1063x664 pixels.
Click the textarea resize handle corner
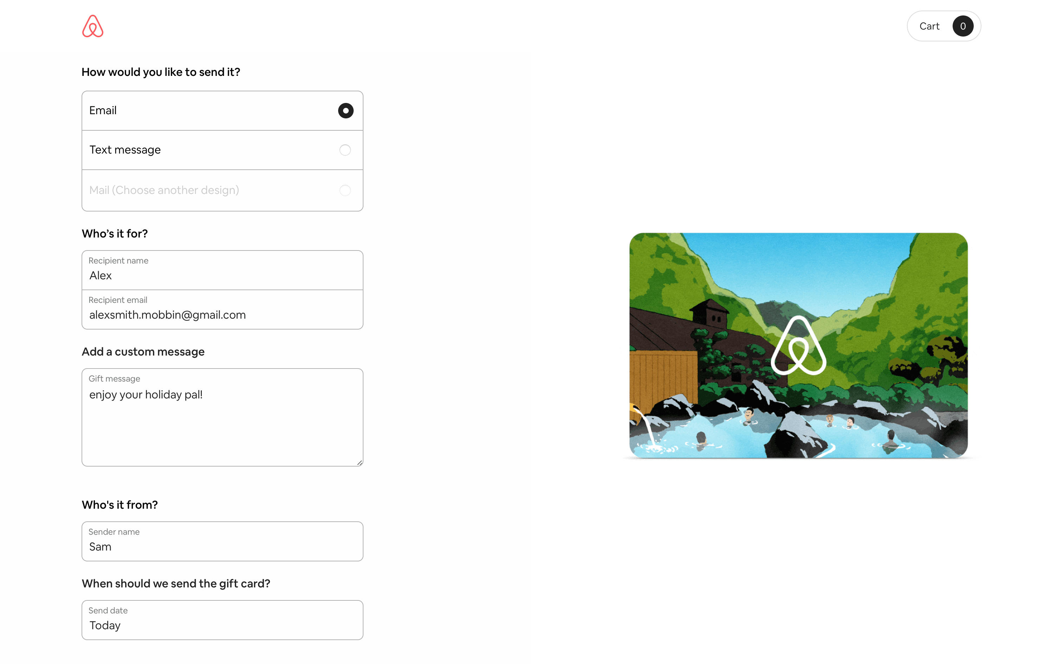click(359, 462)
